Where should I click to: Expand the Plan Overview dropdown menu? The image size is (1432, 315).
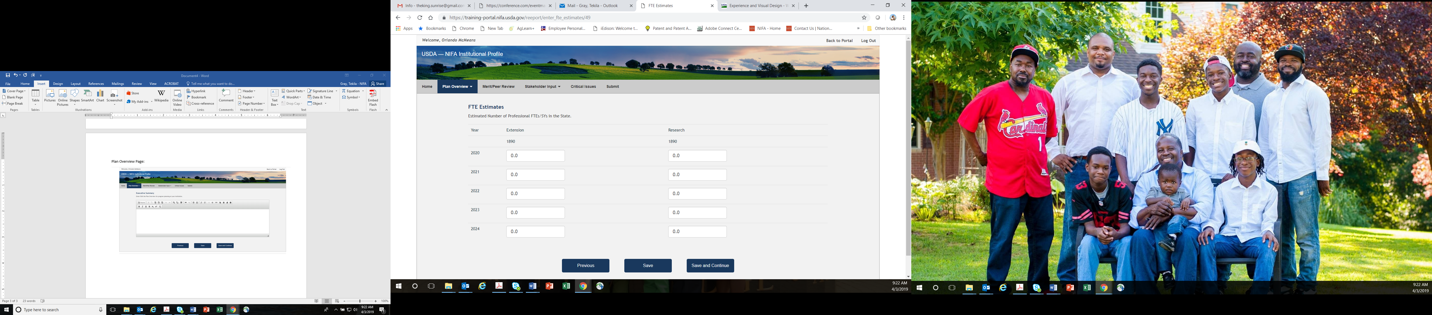(x=457, y=87)
